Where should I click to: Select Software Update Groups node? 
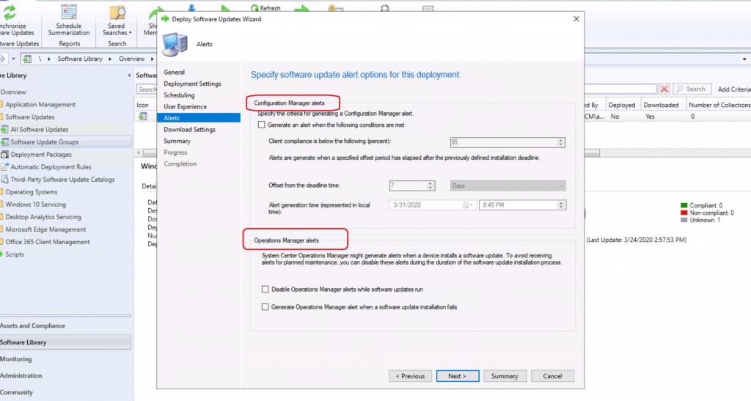(x=45, y=141)
